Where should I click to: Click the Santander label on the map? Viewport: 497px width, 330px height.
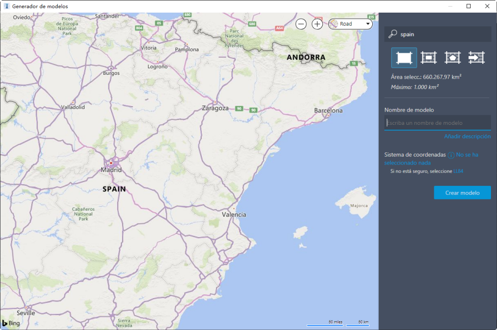click(107, 16)
